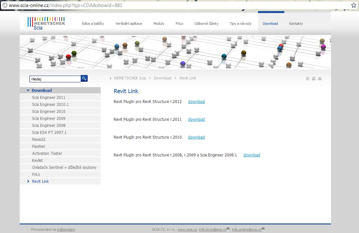Download Revit PlugIn for Revit Structure r.2012
Image resolution: width=359 pixels, height=233 pixels.
[x=196, y=101]
